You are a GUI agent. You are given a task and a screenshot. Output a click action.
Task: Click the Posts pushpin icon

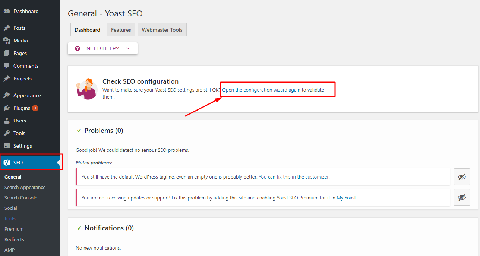(x=7, y=28)
